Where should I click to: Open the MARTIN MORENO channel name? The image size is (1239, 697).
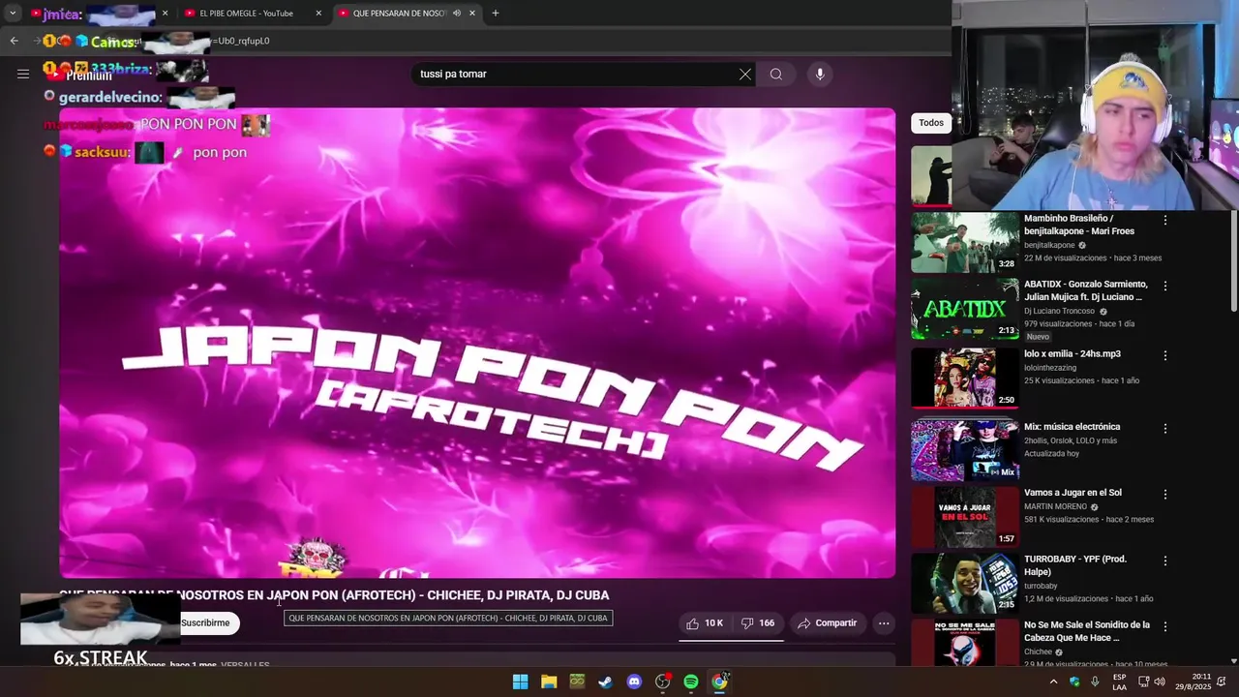(1056, 507)
